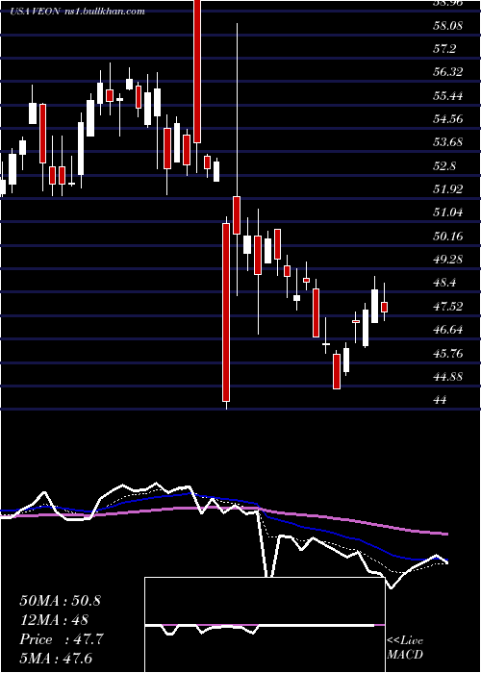Viewport: 481px width, 673px height.
Task: Click the tall red candle dropping to 44
Action: (x=226, y=312)
